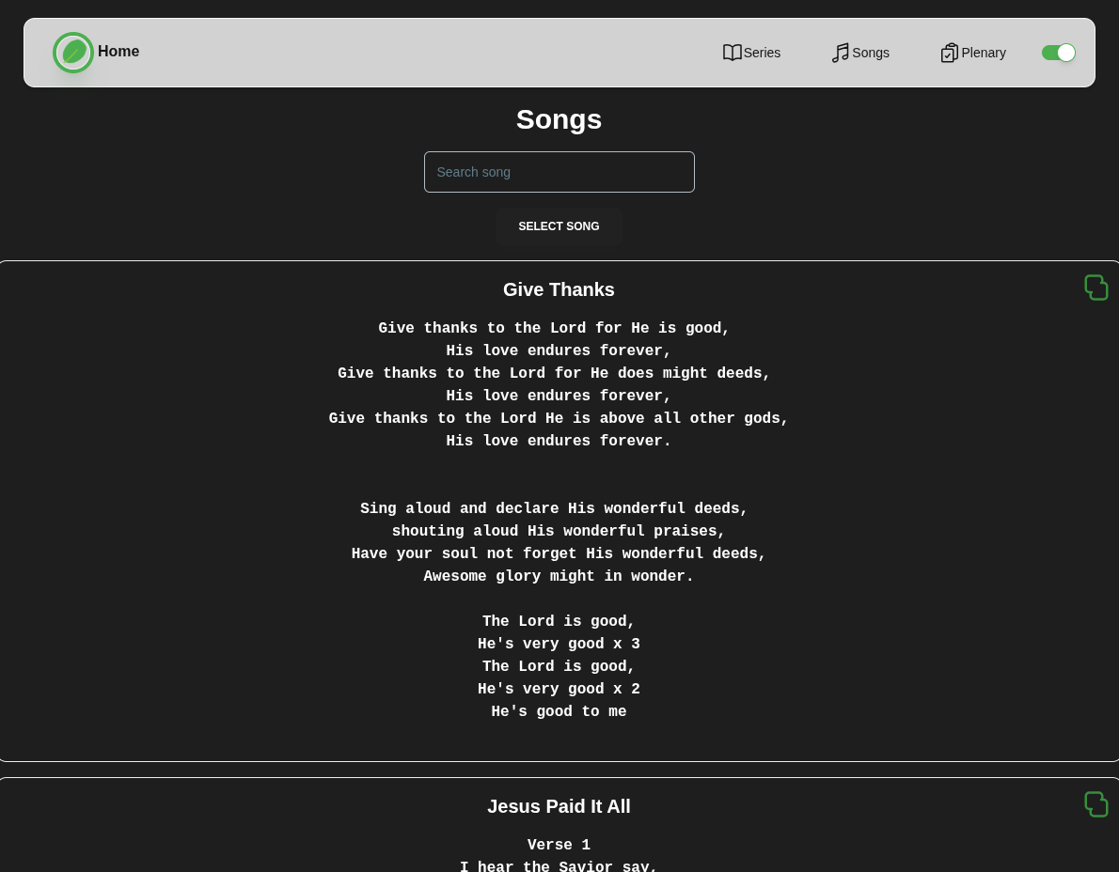The height and width of the screenshot is (872, 1119).
Task: Click line 'He's very good x 2'
Action: point(559,689)
